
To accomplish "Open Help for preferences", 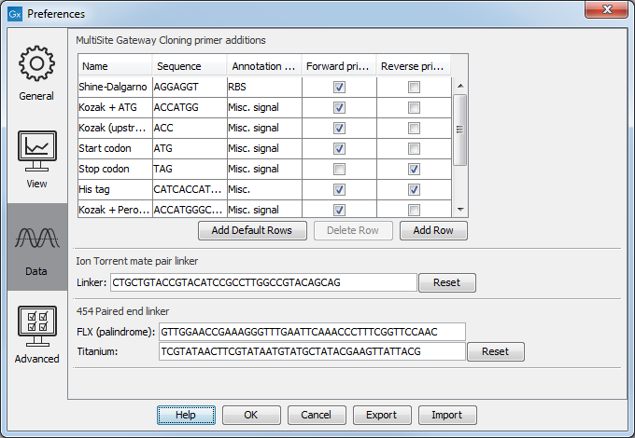I will [x=186, y=415].
